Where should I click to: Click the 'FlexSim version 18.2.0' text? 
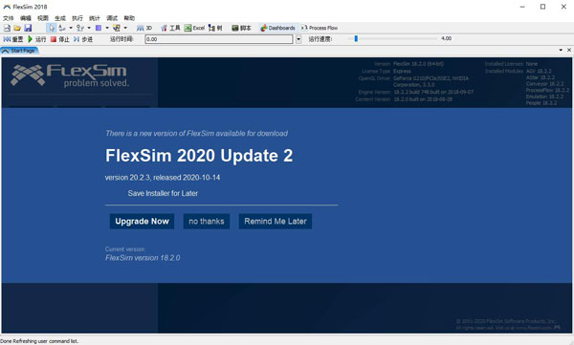tap(143, 258)
